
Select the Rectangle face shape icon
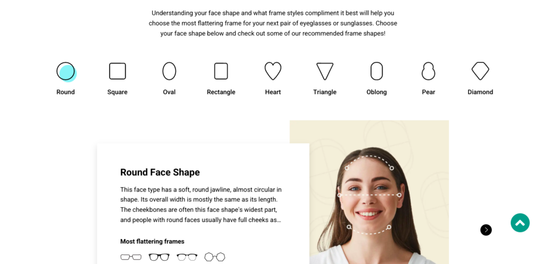221,71
